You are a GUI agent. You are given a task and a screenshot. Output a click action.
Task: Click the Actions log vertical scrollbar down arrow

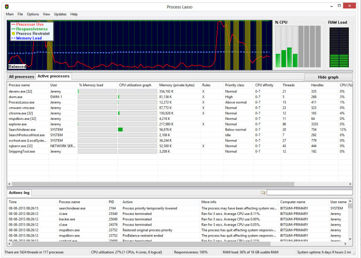[351, 239]
